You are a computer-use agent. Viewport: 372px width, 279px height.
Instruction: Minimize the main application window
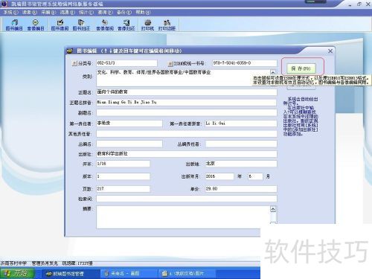350,4
